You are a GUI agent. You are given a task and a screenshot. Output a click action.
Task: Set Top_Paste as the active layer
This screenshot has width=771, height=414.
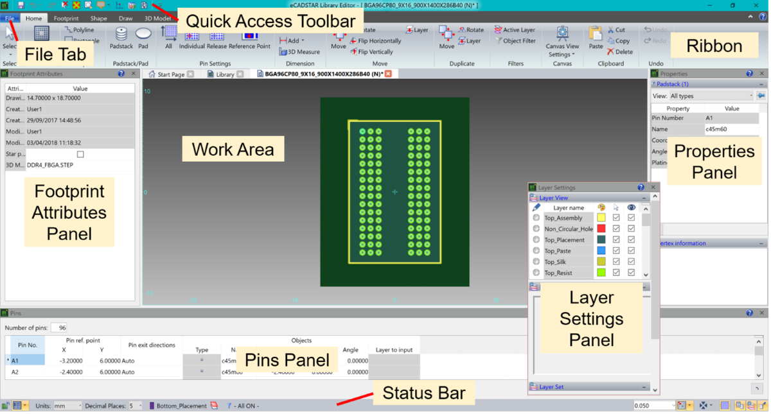(536, 251)
